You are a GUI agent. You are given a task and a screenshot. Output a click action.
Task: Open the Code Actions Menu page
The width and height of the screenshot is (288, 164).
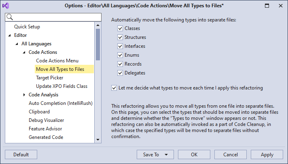click(57, 61)
